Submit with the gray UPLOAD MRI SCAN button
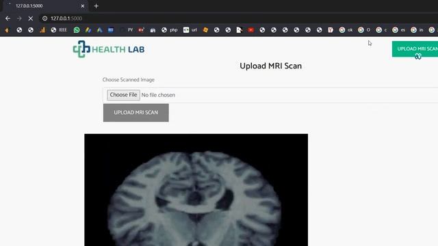Image resolution: width=438 pixels, height=246 pixels. pyautogui.click(x=136, y=113)
